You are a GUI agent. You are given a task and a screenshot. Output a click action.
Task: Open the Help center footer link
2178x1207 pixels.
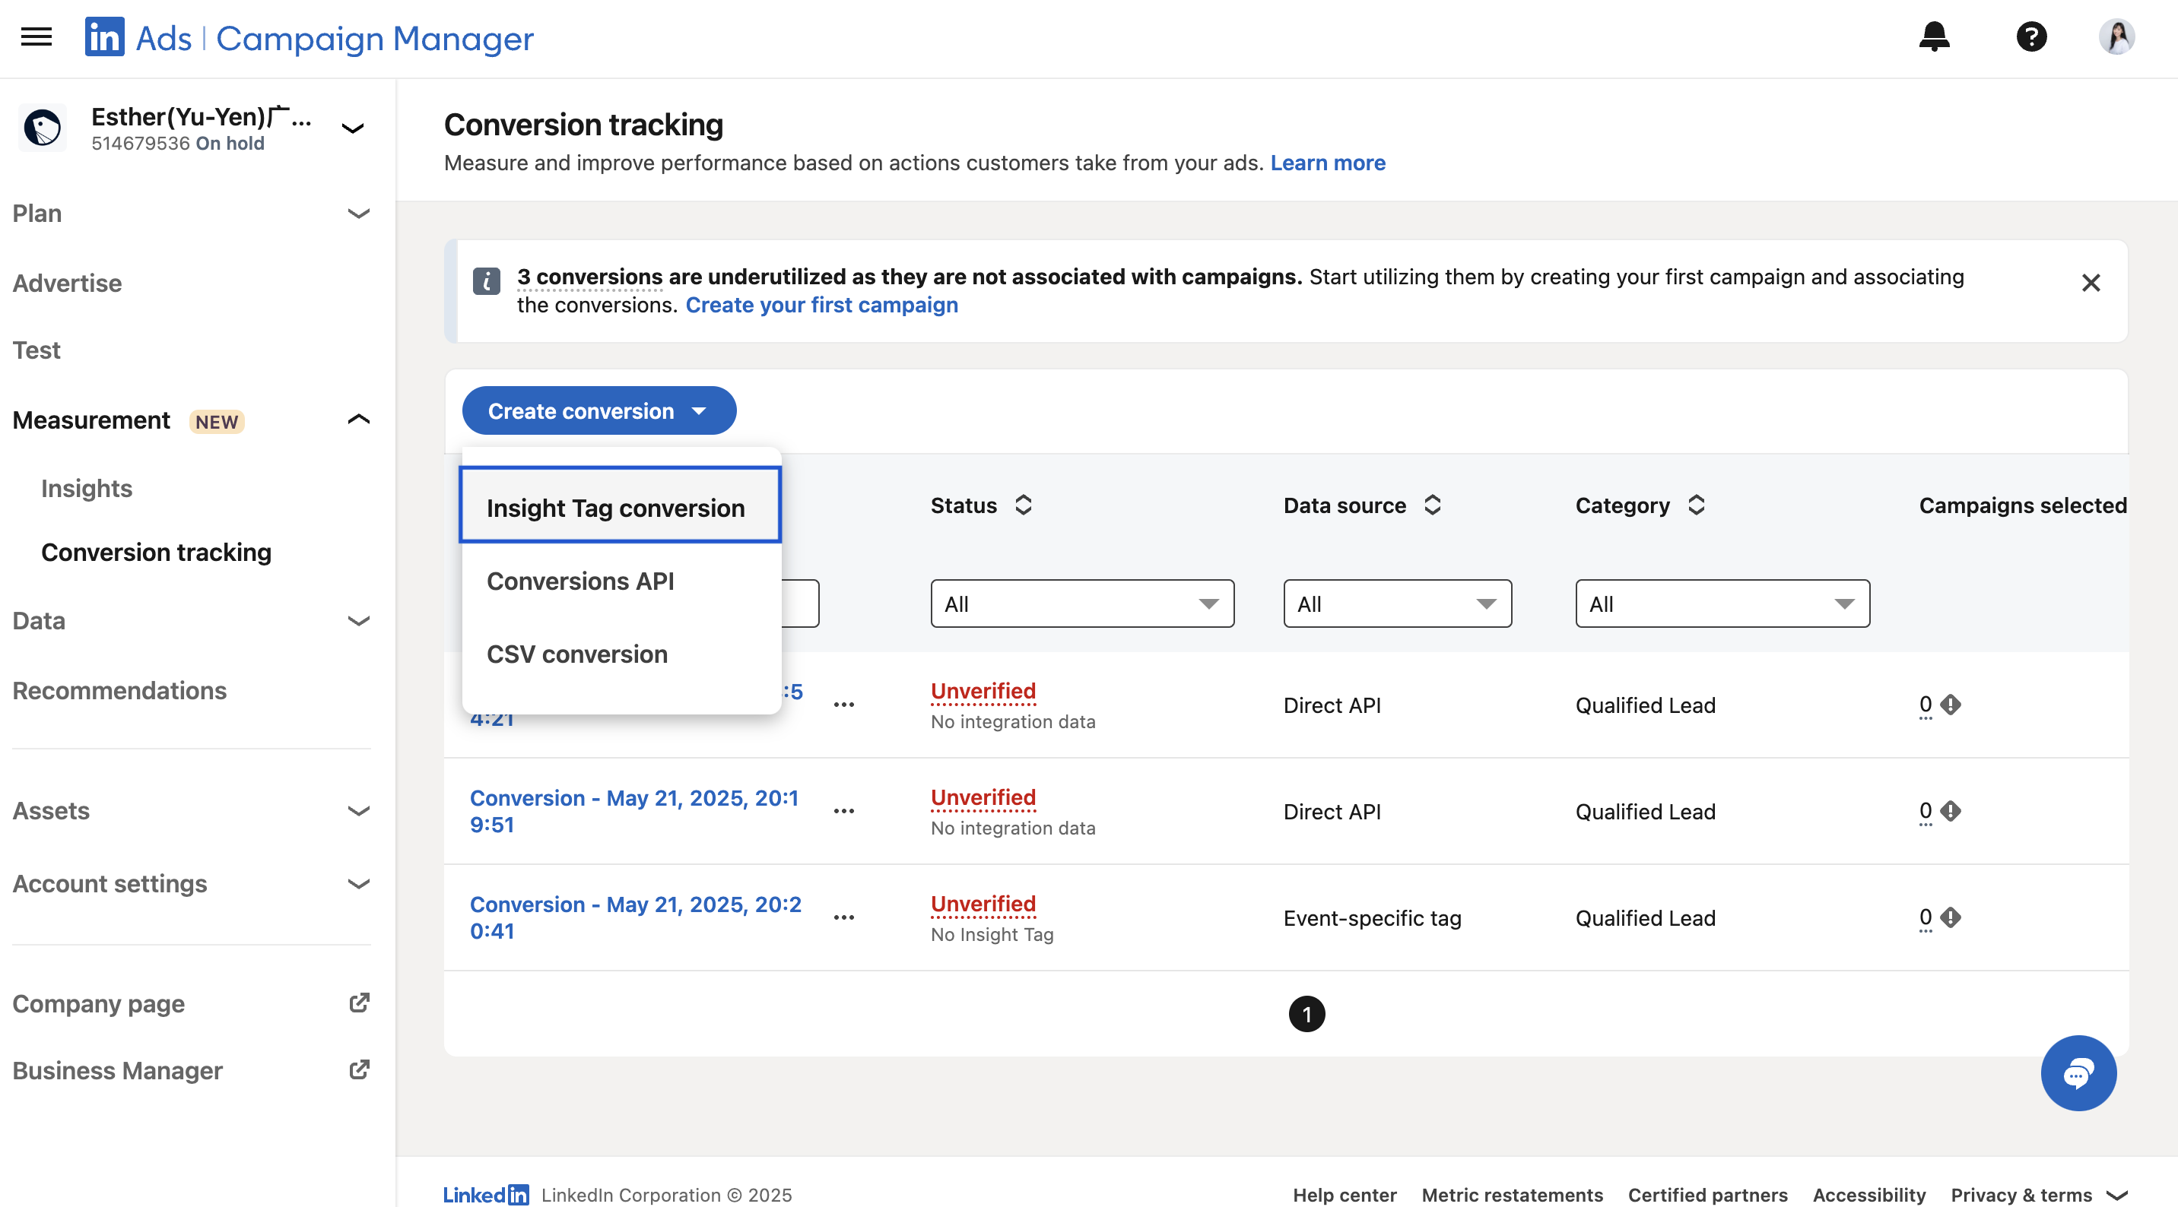point(1345,1194)
